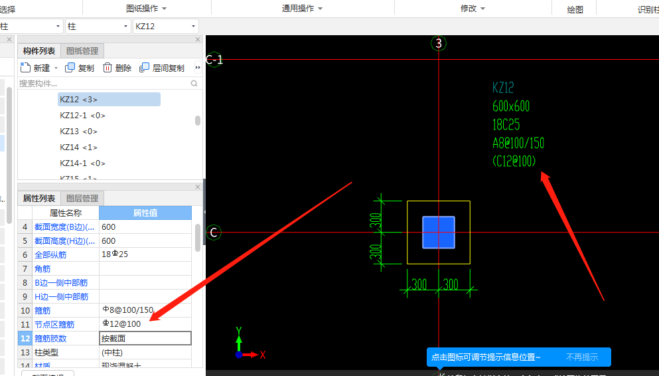
Task: Click the blue column block in drawing
Action: tap(439, 233)
